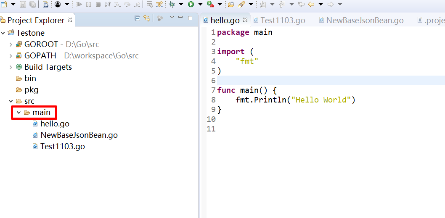Switch to the .project editor tab
445x218 pixels.
(431, 21)
